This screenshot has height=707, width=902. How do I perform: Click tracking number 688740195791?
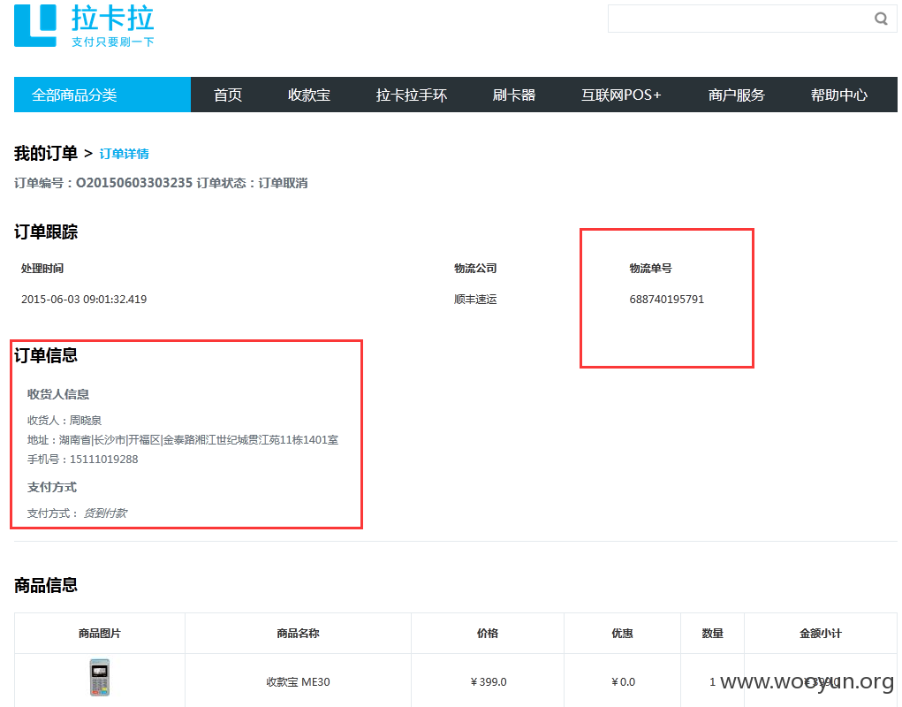coord(667,299)
